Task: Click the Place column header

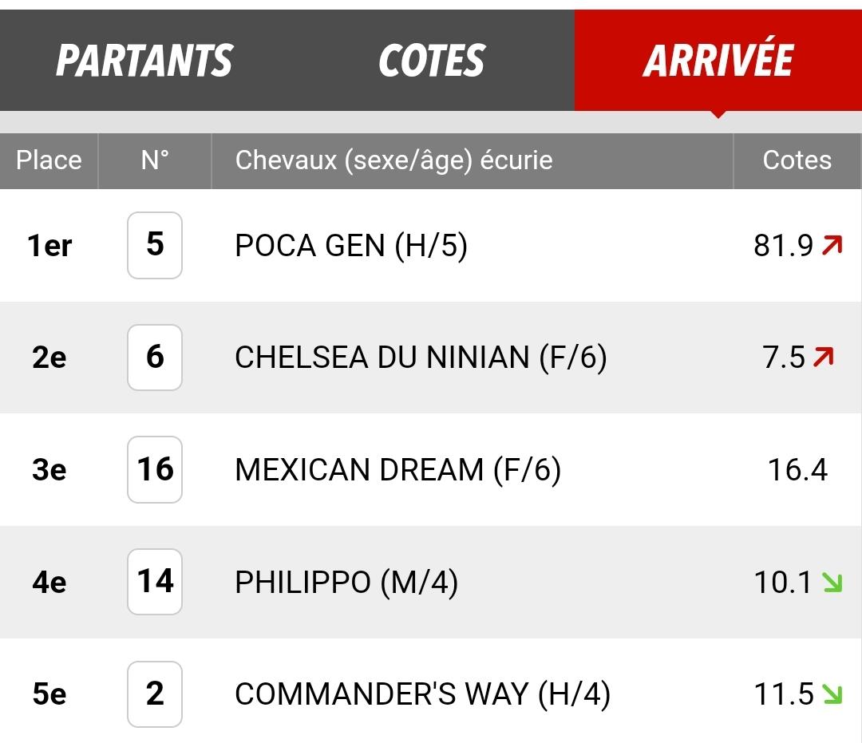Action: [49, 160]
